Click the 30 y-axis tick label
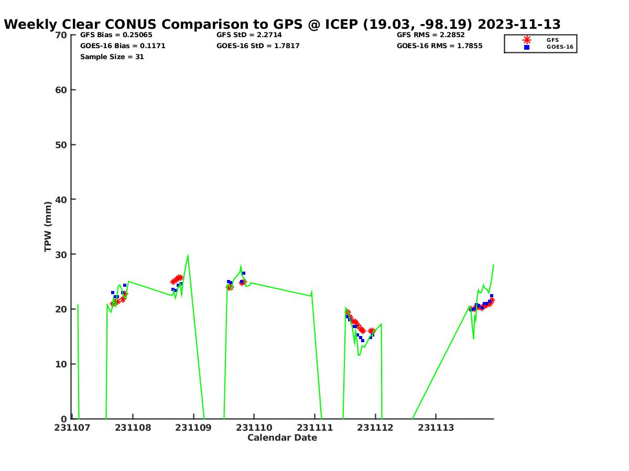This screenshot has height=471, width=629. [x=61, y=254]
